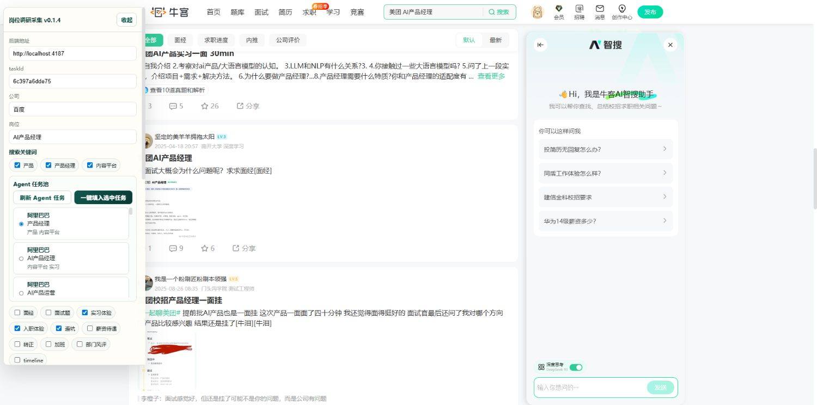Open suggestion 建信金科校招要求
Screen dimensions: 817x405
(x=605, y=197)
